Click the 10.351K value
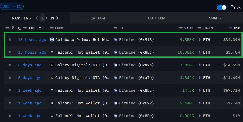 (x=186, y=52)
